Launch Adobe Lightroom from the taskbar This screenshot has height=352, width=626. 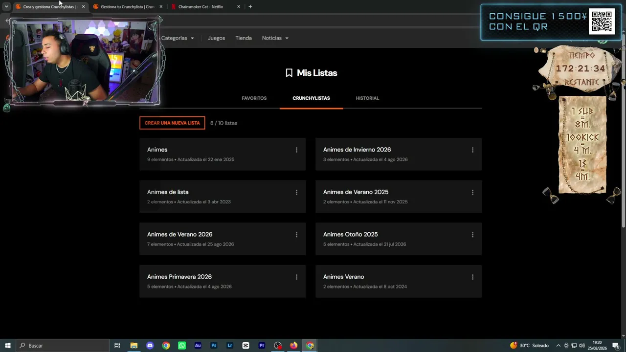tap(230, 346)
